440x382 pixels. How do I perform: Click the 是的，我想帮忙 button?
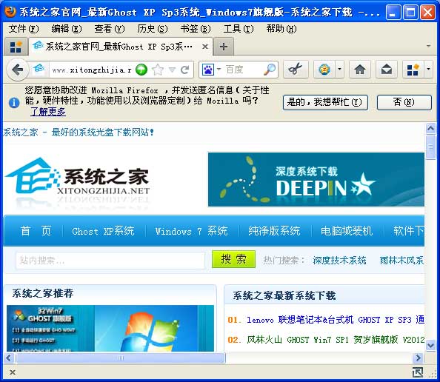click(x=325, y=102)
